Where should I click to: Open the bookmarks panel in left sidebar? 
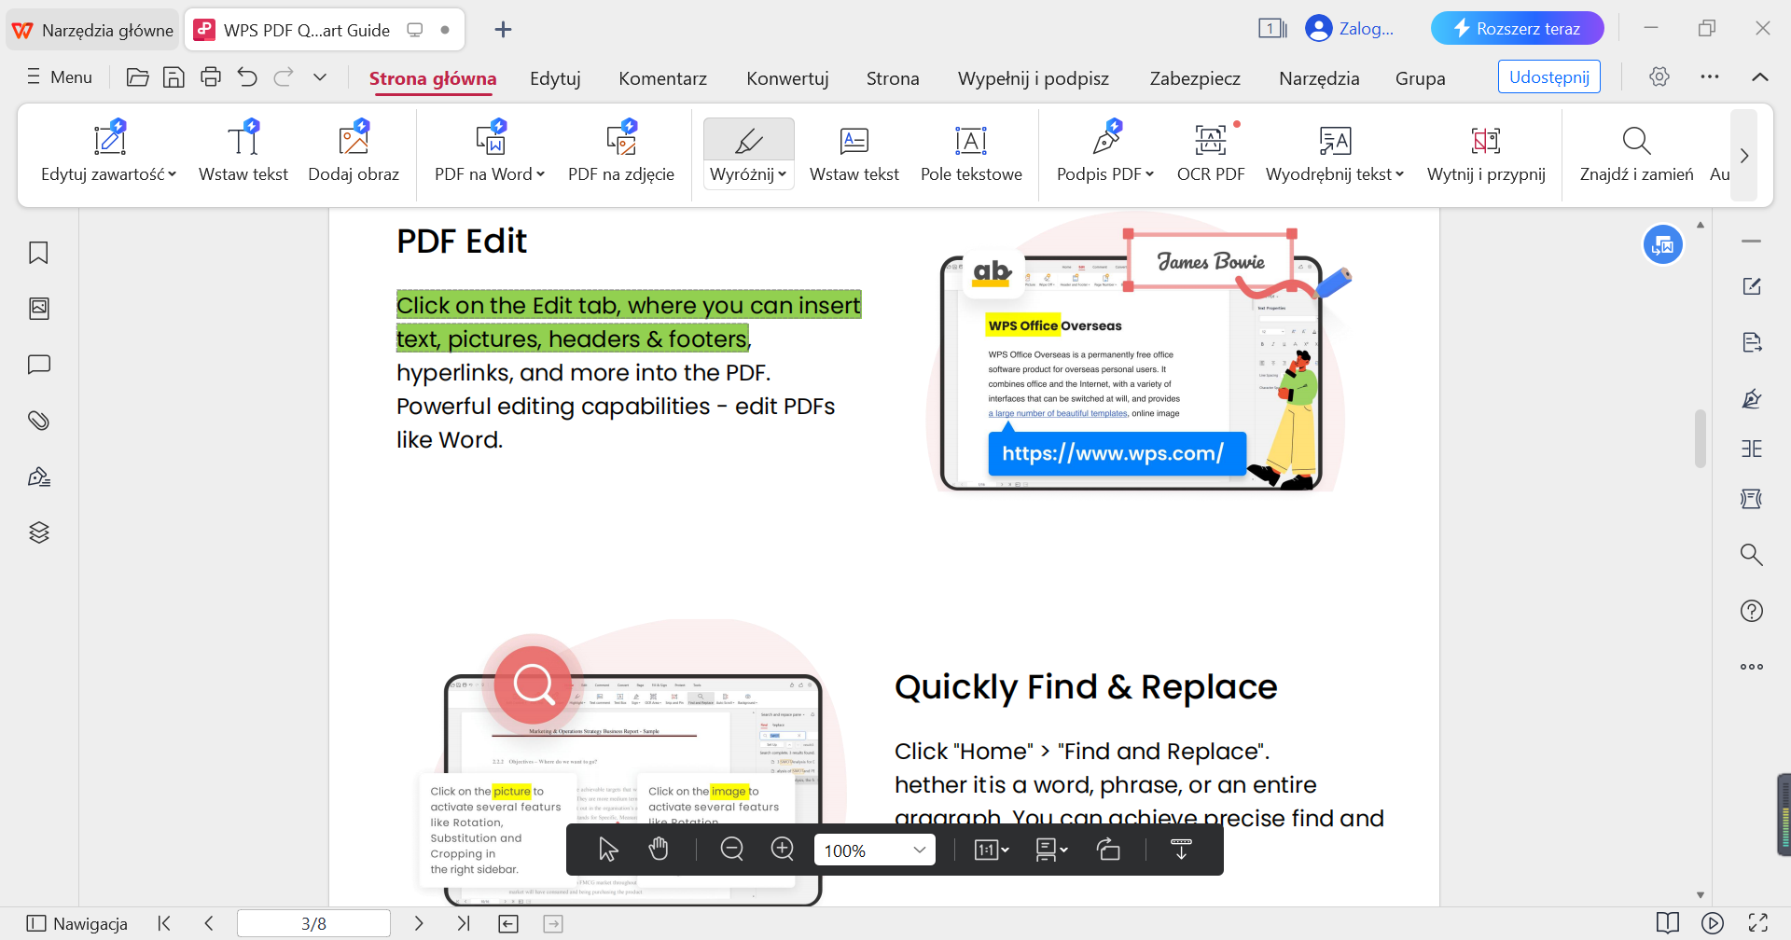click(38, 253)
